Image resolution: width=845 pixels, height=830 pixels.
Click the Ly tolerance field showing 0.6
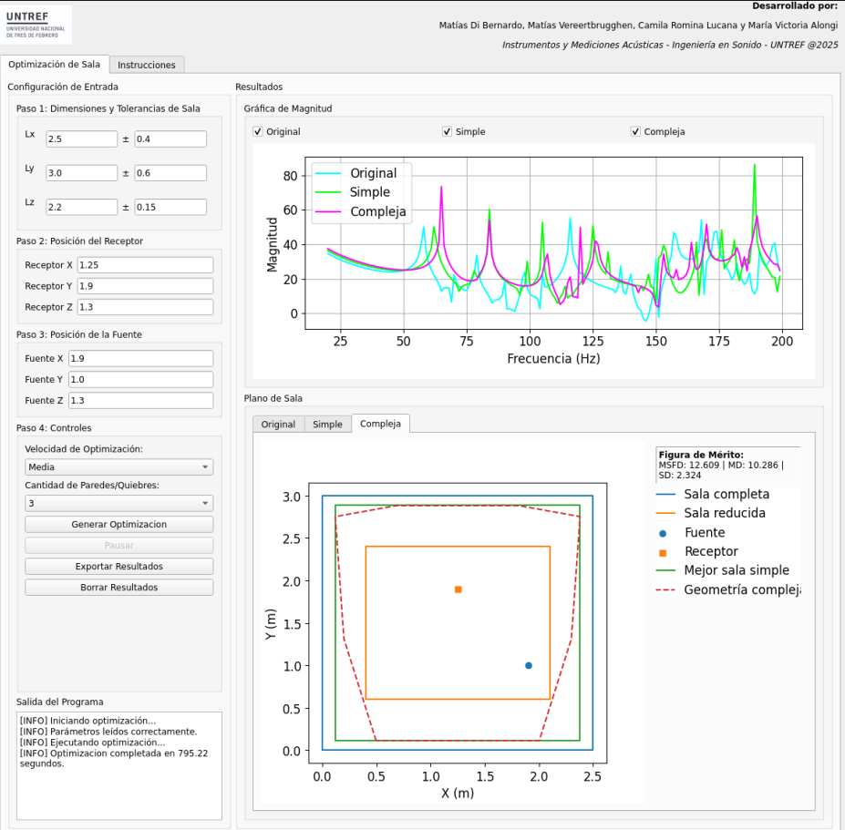(170, 173)
